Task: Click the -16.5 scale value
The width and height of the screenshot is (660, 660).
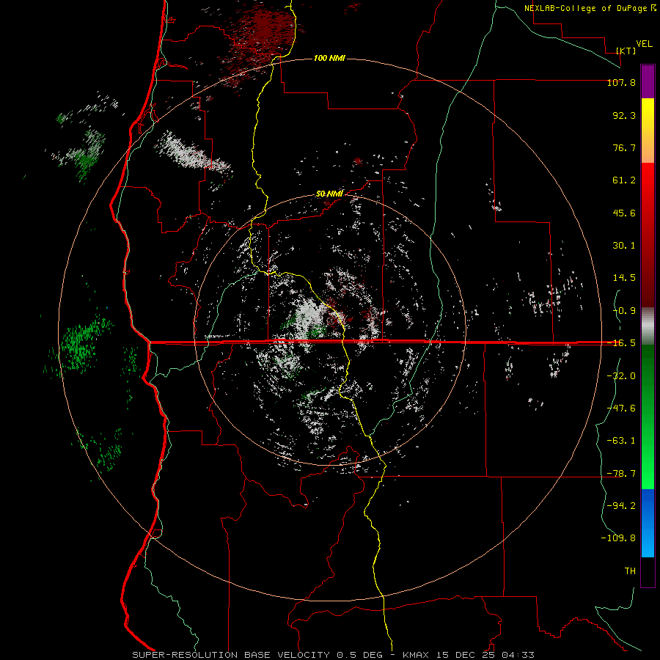Action: pos(621,343)
